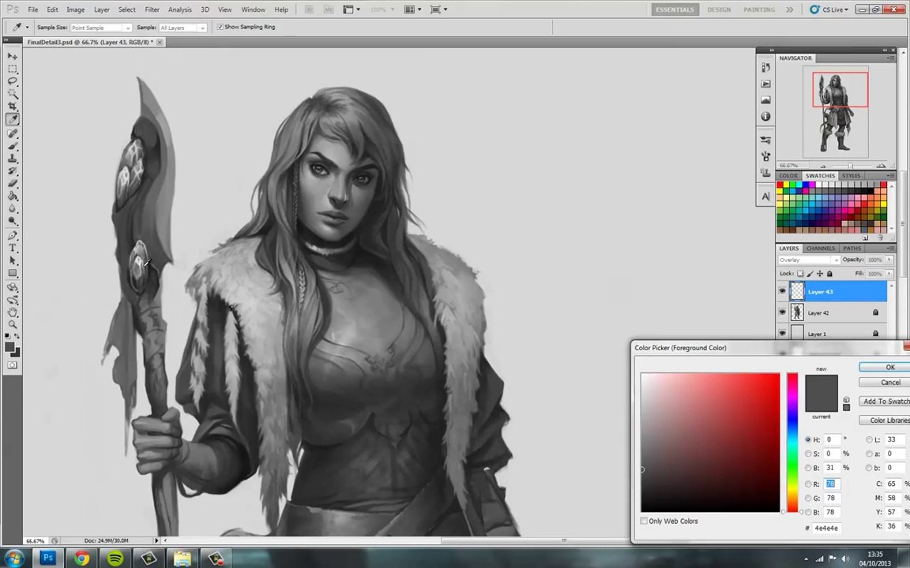Viewport: 910px width, 568px height.
Task: Select the Brush tool
Action: (12, 146)
